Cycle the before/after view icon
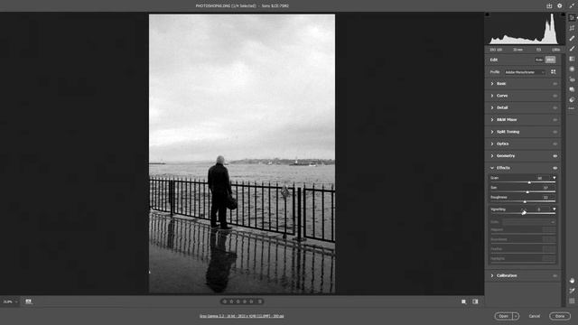 (x=463, y=302)
